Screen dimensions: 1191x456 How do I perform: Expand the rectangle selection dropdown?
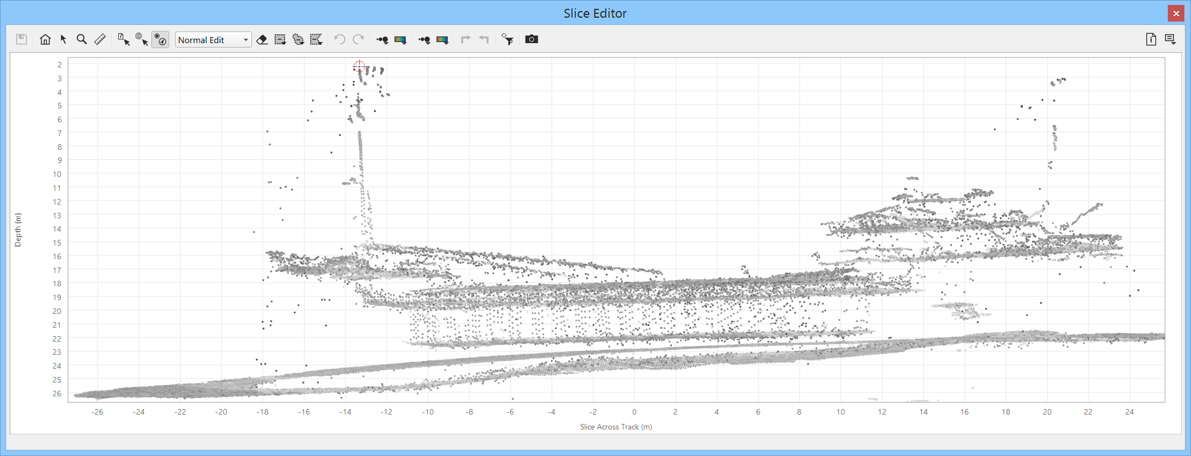coord(280,39)
